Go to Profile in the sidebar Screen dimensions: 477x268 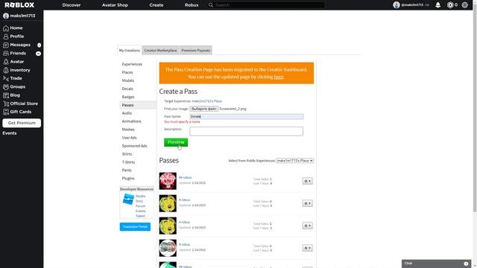coord(16,36)
